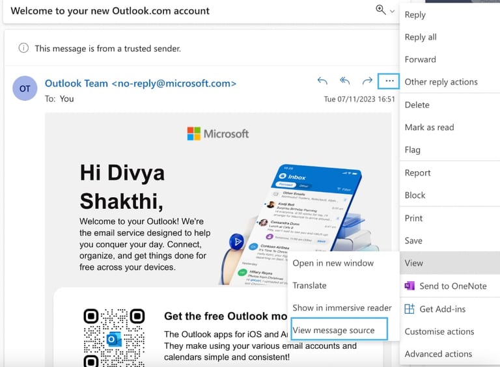The width and height of the screenshot is (500, 367).
Task: Click the Outlook QR code image
Action: tap(114, 337)
